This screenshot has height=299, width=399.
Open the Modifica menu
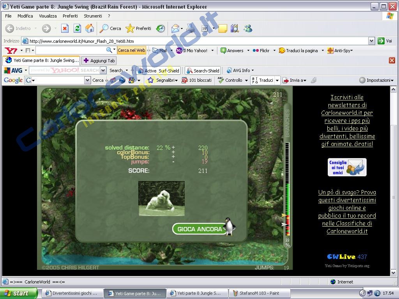point(25,16)
